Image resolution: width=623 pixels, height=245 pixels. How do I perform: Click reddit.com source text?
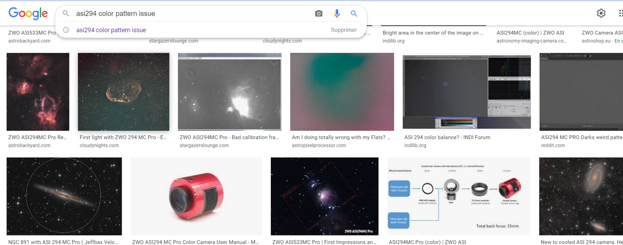pyautogui.click(x=553, y=145)
